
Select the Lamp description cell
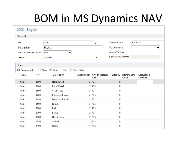[55, 104]
